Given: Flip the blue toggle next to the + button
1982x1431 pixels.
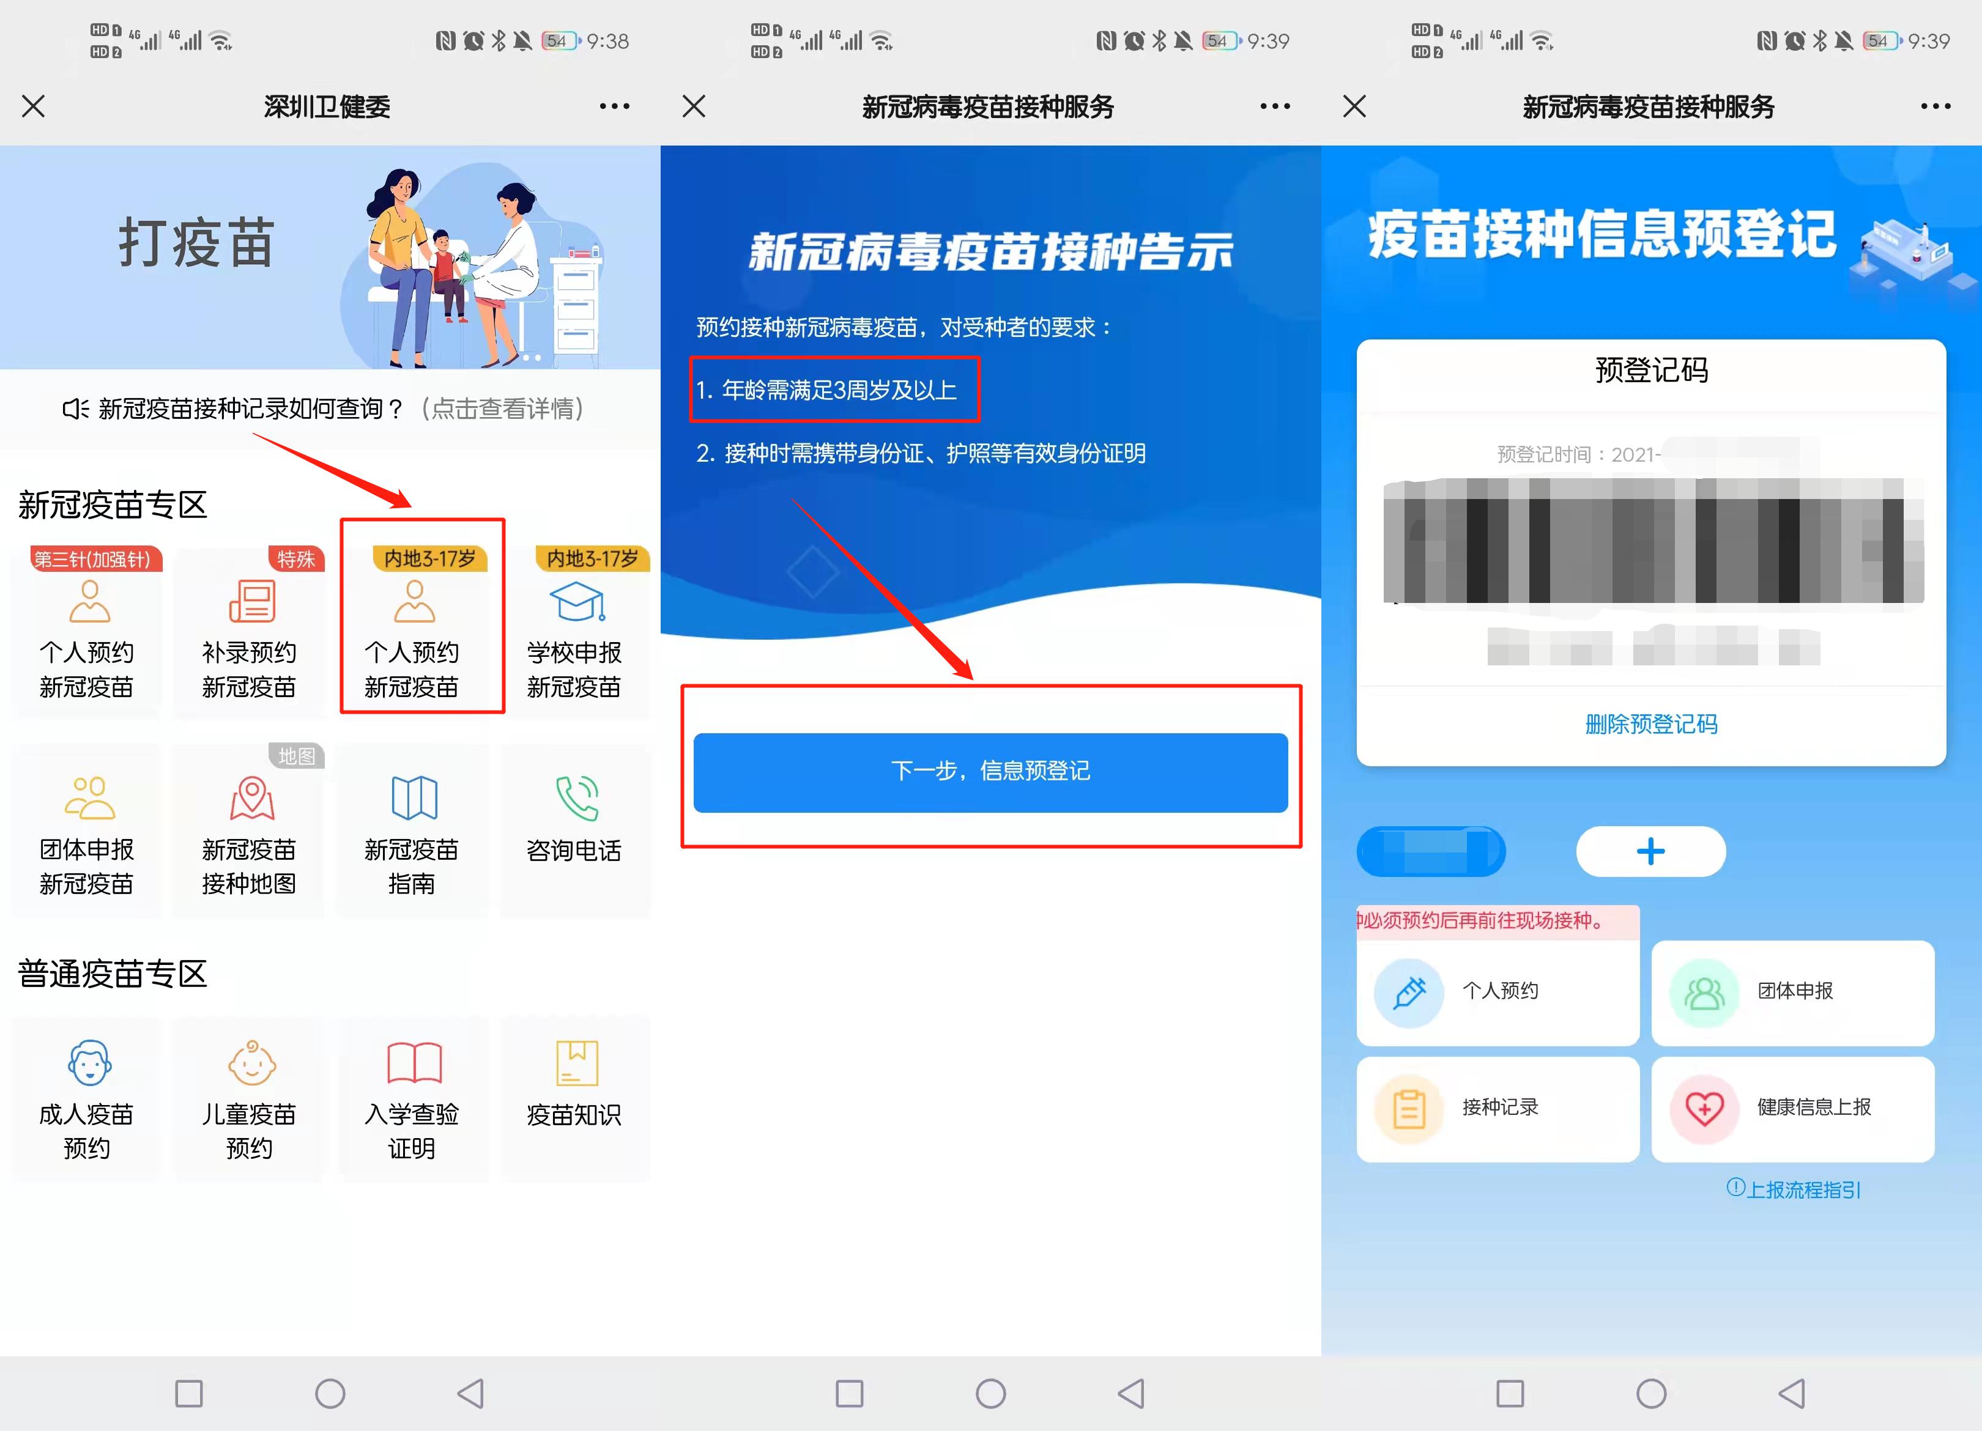Looking at the screenshot, I should coord(1431,850).
